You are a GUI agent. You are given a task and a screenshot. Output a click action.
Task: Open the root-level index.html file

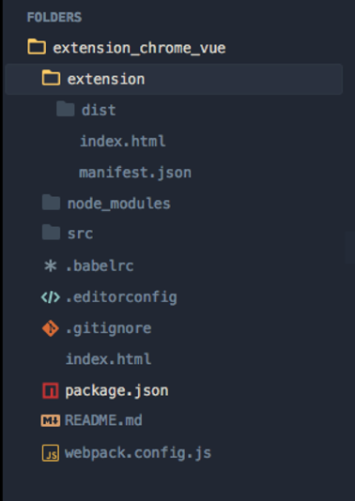pyautogui.click(x=108, y=358)
